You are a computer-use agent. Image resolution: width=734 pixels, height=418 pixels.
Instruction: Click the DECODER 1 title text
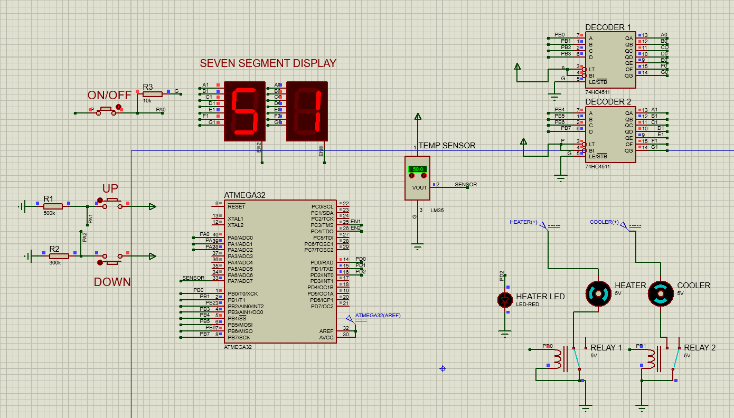[x=608, y=27]
